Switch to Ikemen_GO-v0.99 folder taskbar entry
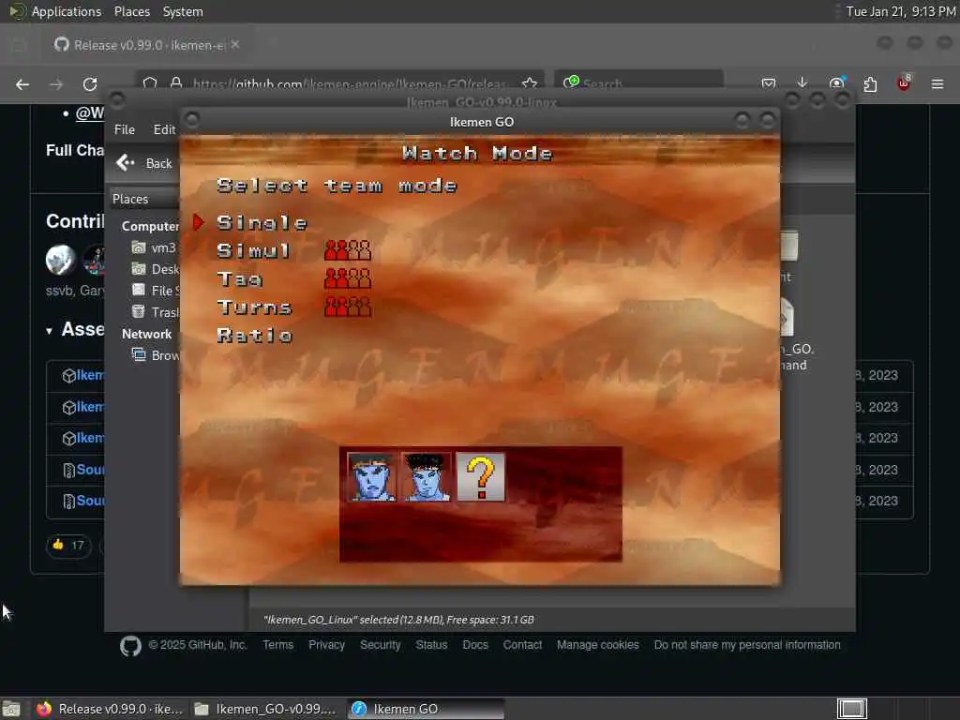 click(265, 709)
